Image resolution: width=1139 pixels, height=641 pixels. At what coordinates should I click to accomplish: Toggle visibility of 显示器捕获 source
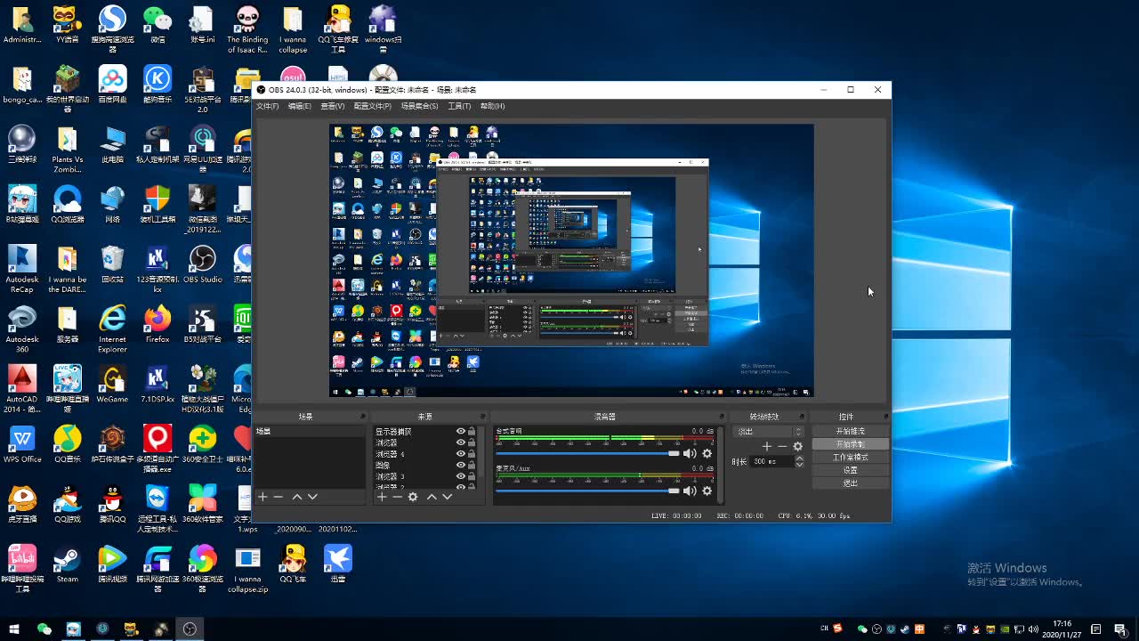(x=461, y=431)
